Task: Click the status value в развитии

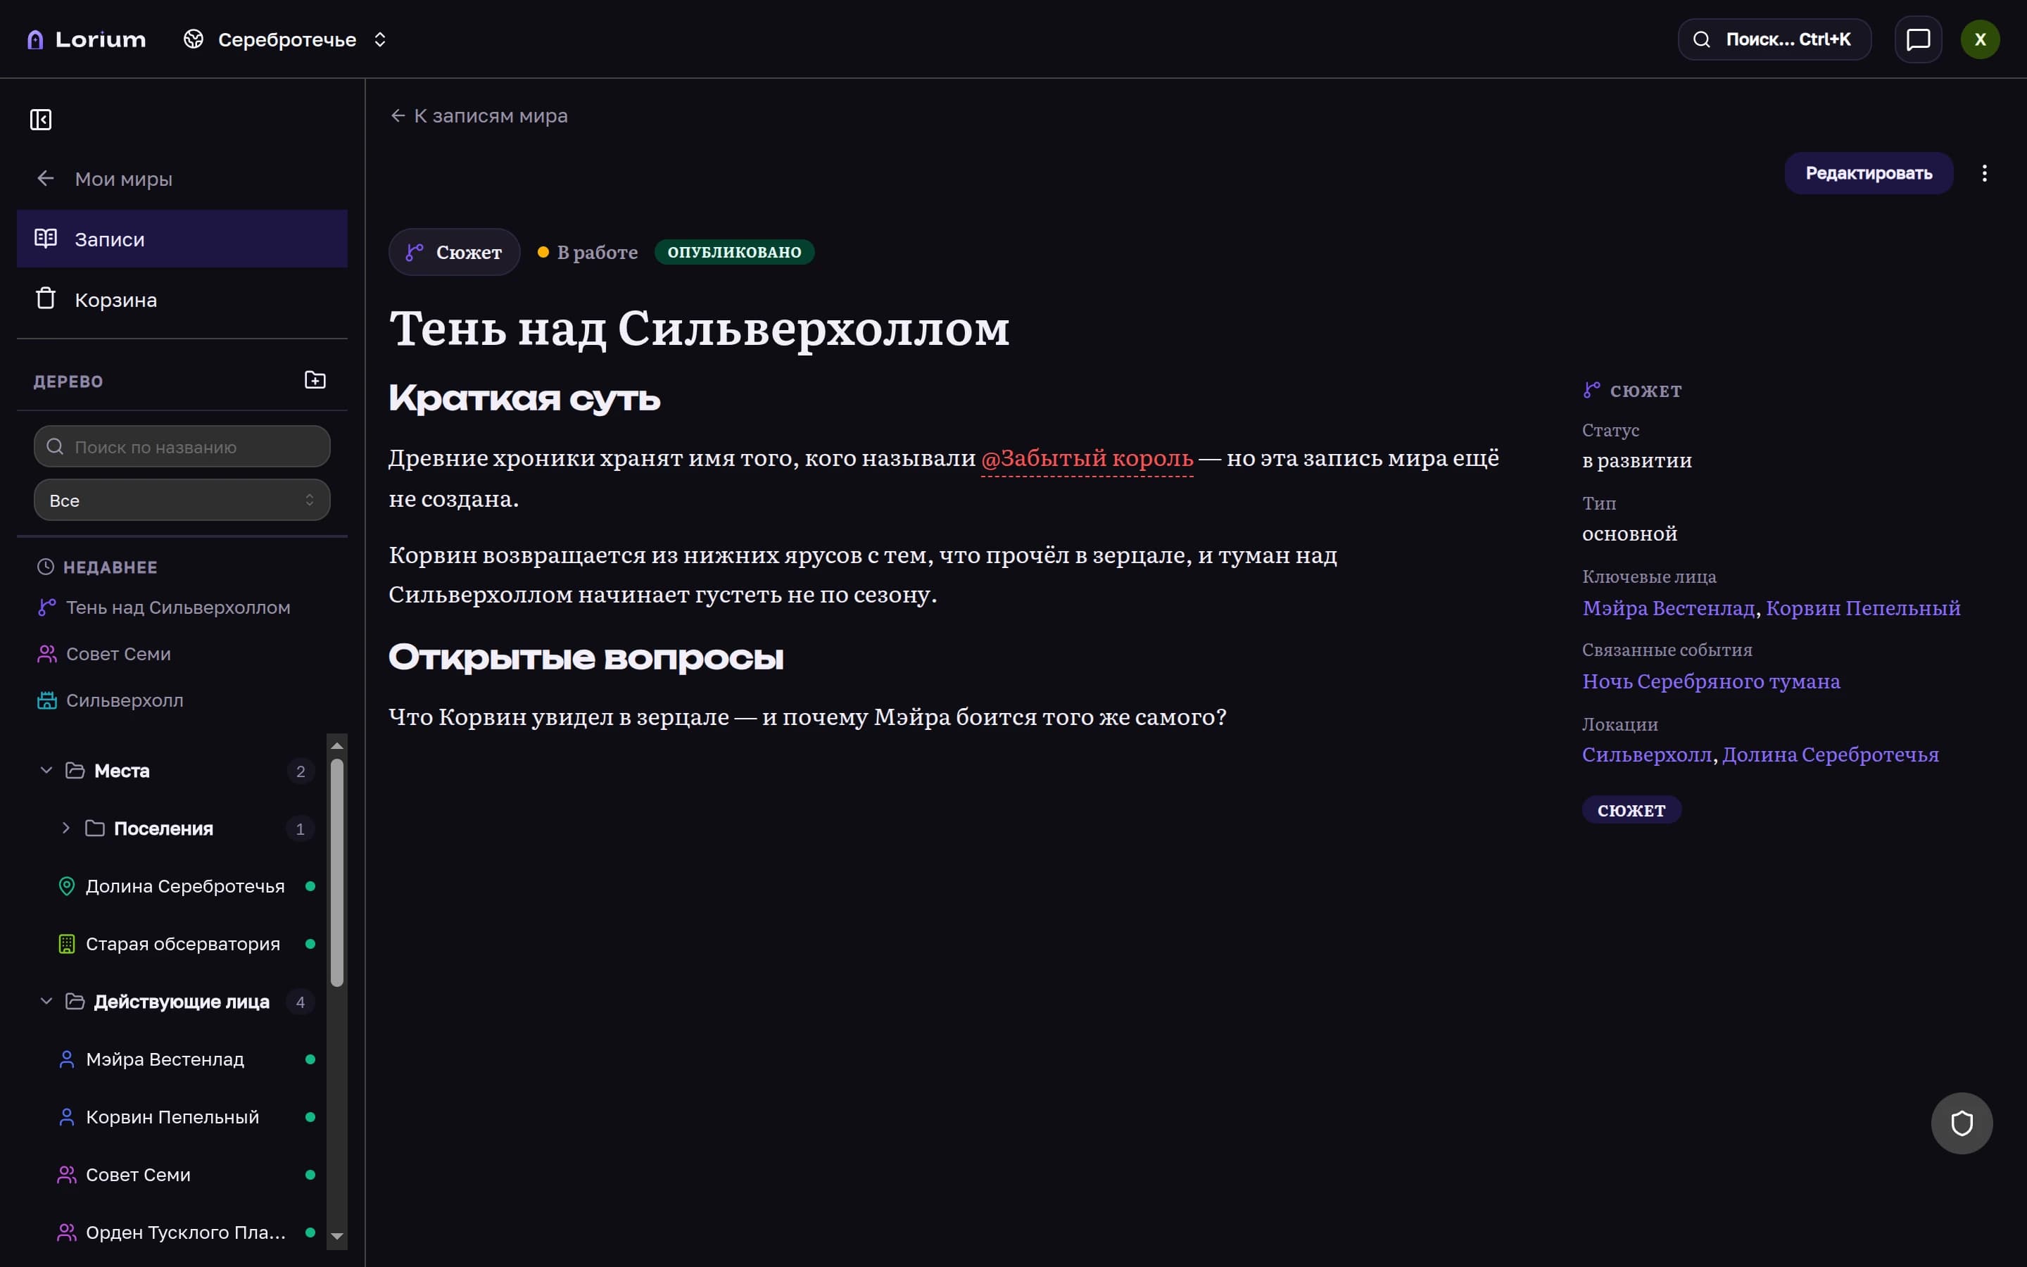Action: (1636, 461)
